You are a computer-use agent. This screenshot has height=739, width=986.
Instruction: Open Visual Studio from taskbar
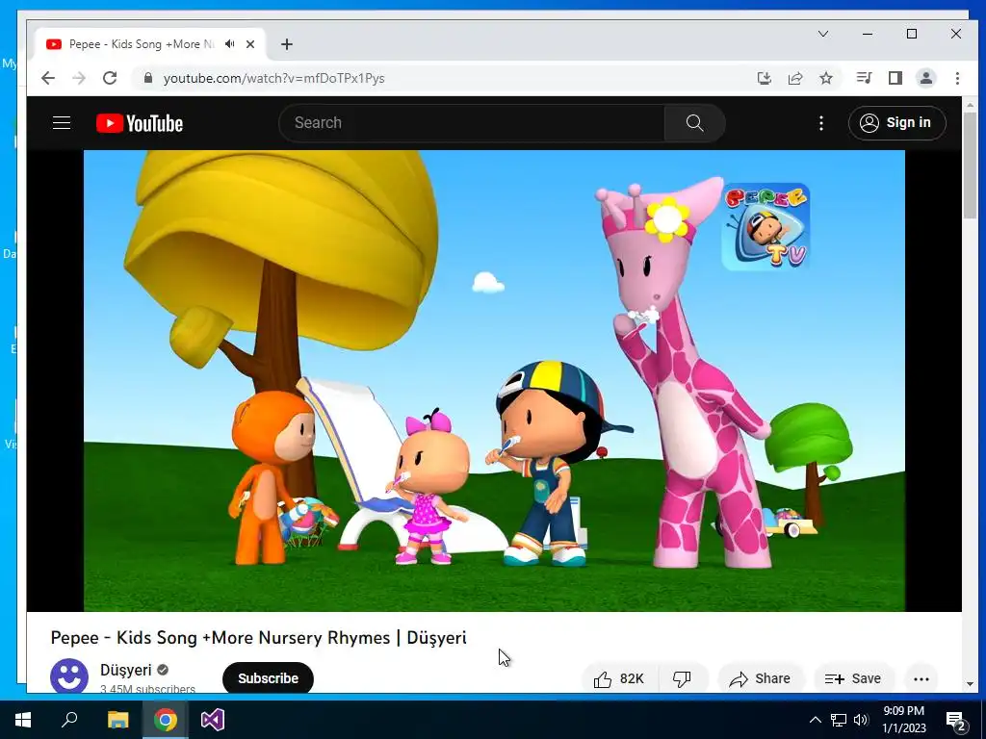coord(213,720)
